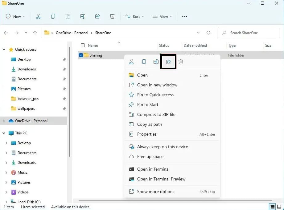Click the Share icon in the context menu
This screenshot has width=284, height=210.
(168, 62)
